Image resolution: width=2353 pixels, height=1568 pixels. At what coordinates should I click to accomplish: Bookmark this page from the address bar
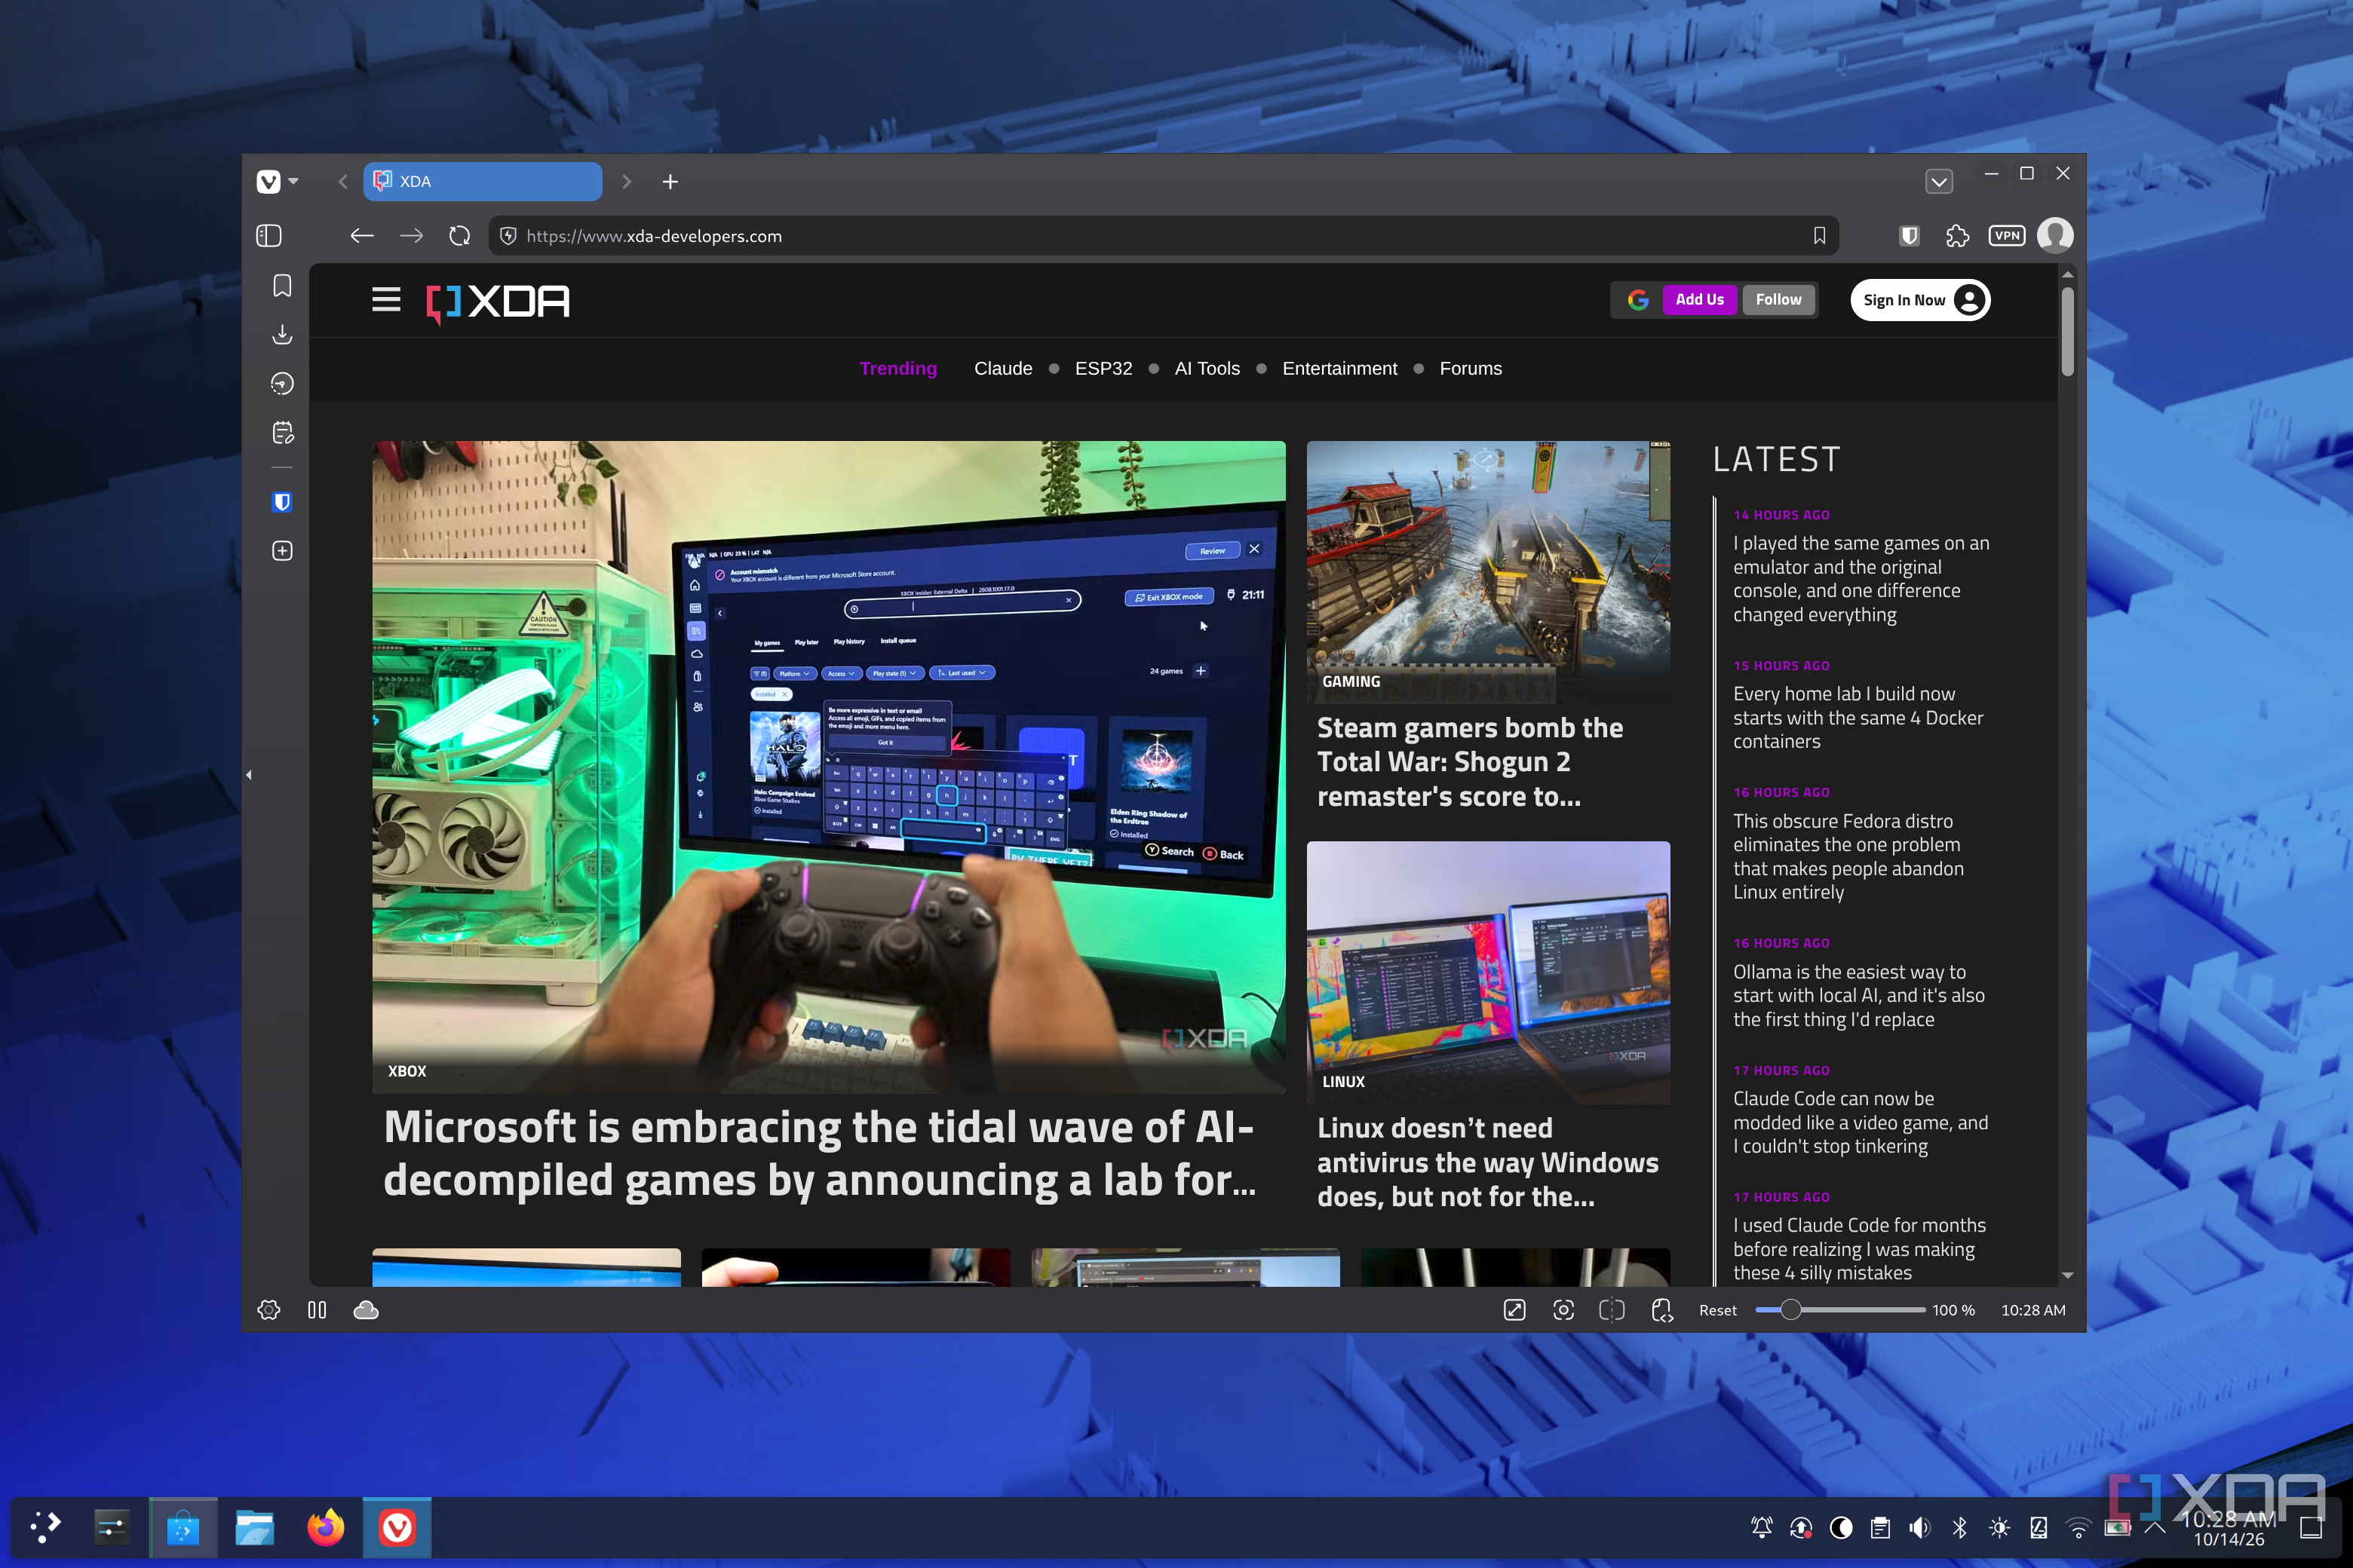click(1819, 236)
